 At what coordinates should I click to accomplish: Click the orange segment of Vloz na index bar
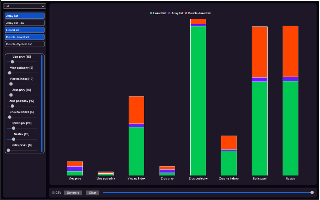tap(136, 110)
